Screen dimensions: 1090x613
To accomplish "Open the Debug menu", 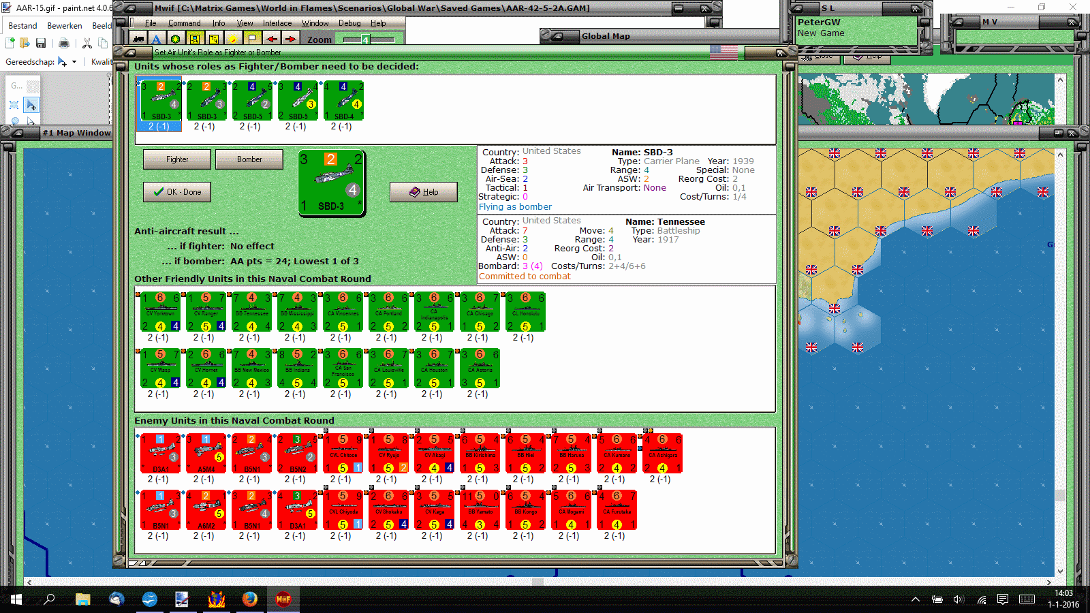I will click(349, 23).
